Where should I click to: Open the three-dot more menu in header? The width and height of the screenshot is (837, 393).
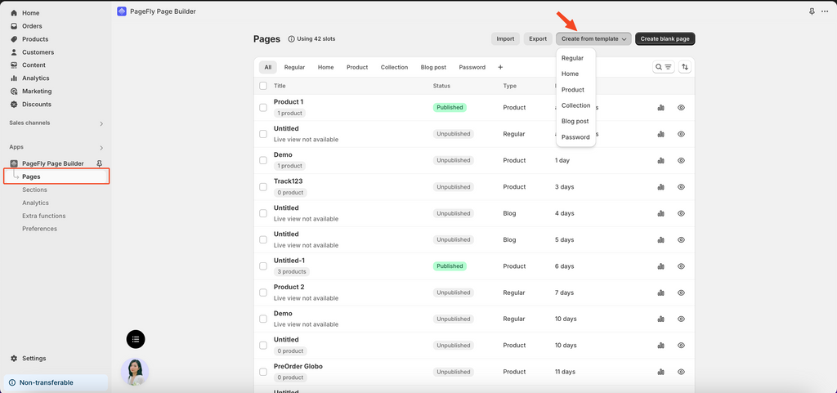825,11
